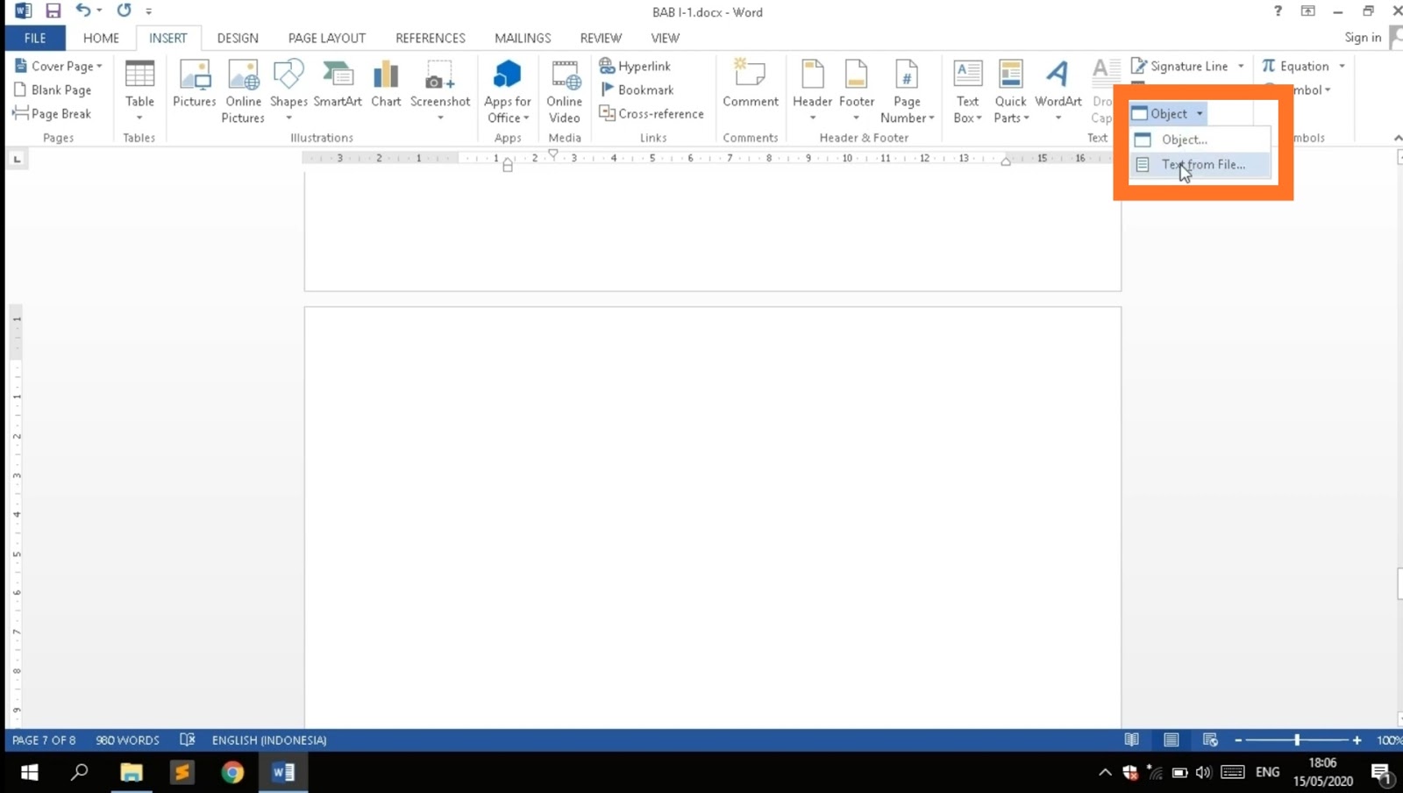Open Quick Parts gallery

tap(1010, 91)
